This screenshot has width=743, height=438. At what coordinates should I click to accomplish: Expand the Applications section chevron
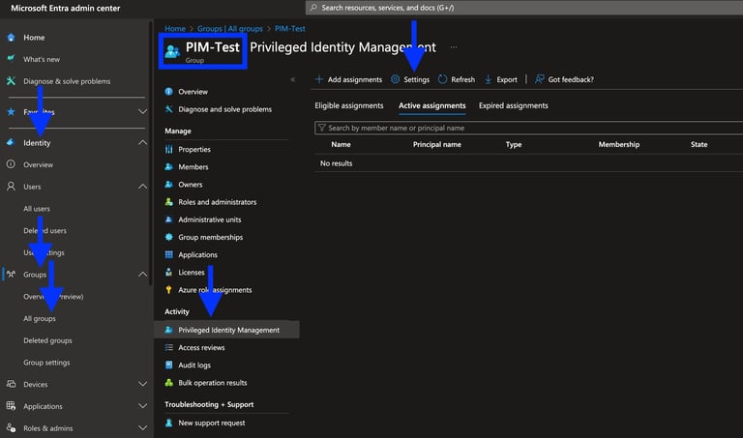coord(142,406)
